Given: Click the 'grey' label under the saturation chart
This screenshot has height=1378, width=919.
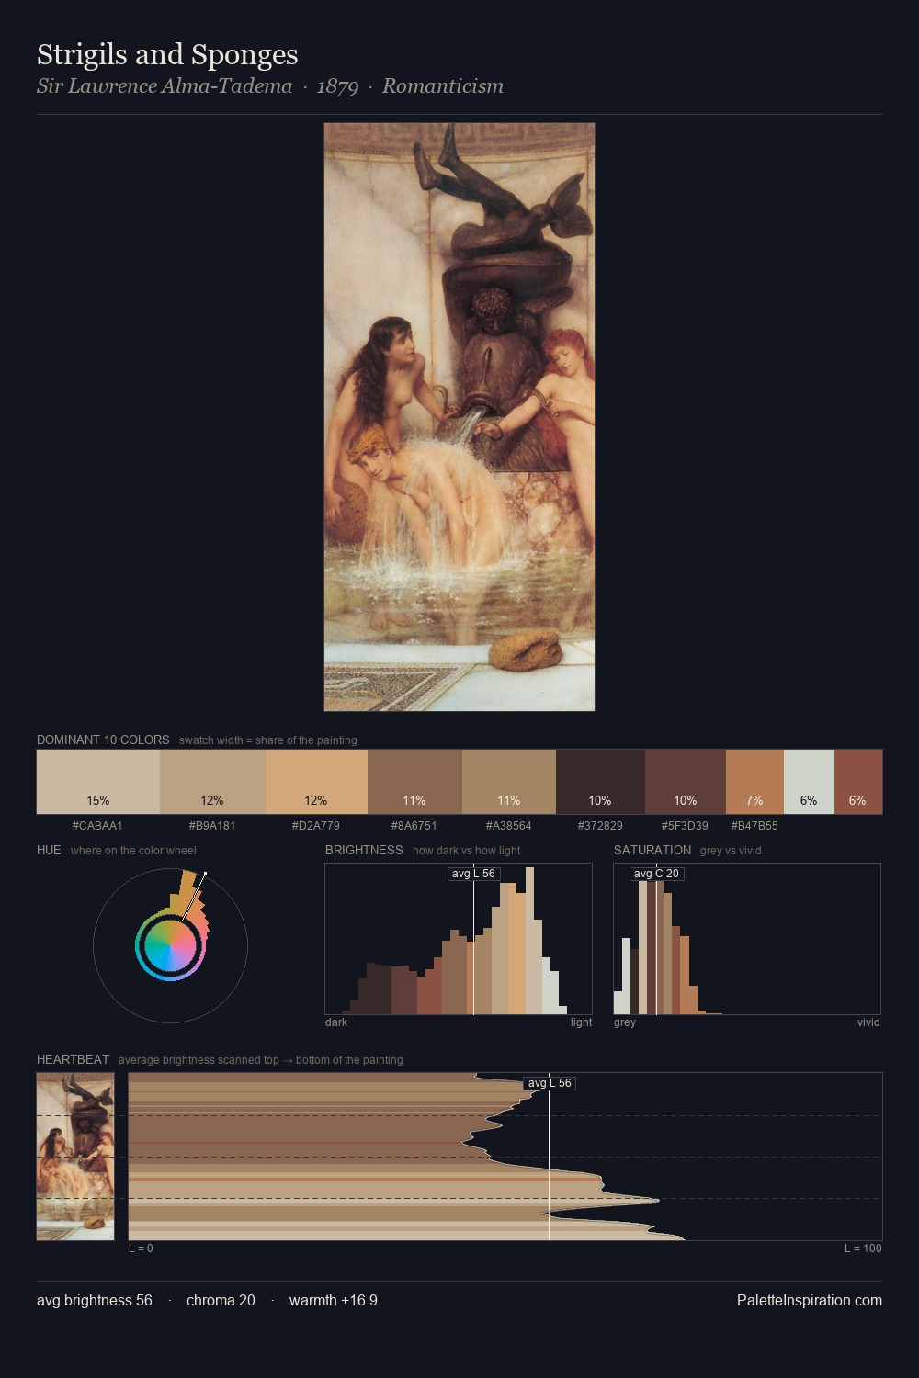Looking at the screenshot, I should point(625,1022).
